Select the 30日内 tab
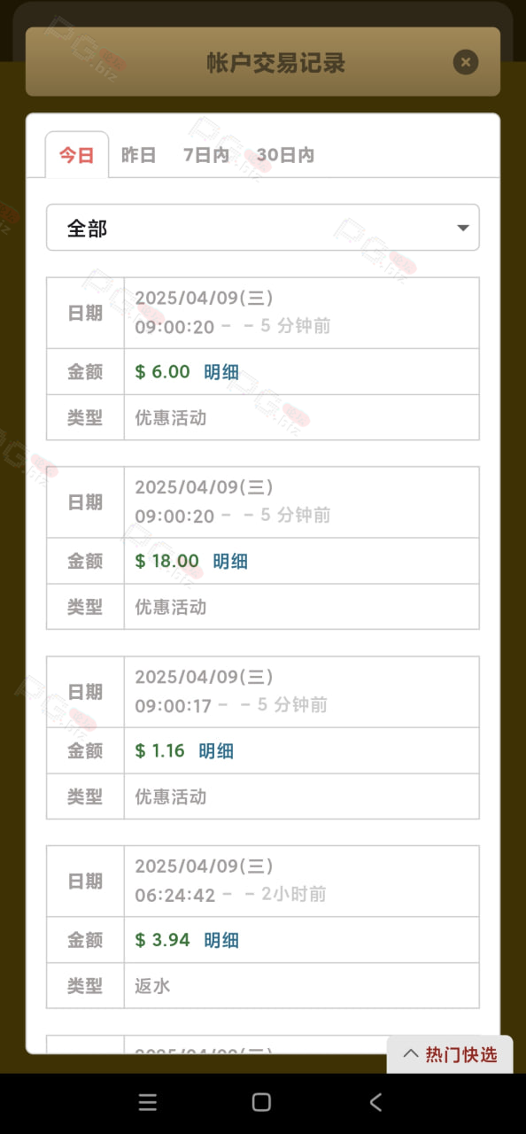The image size is (526, 1134). (286, 155)
